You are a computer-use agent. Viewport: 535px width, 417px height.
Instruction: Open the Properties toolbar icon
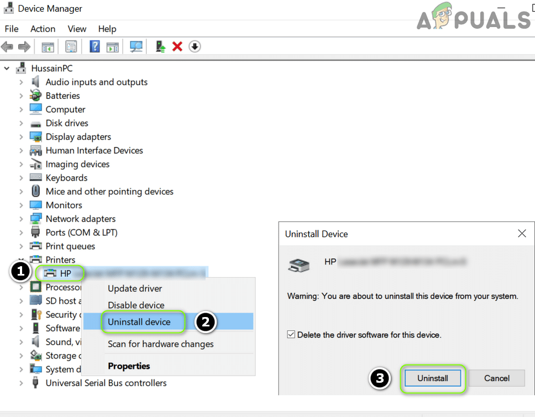(x=71, y=47)
